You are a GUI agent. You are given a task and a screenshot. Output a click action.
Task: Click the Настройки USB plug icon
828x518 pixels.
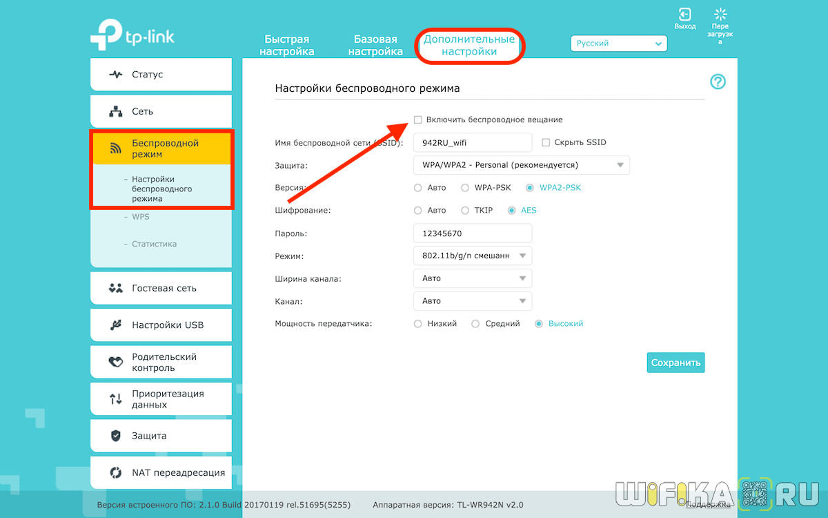pos(116,325)
